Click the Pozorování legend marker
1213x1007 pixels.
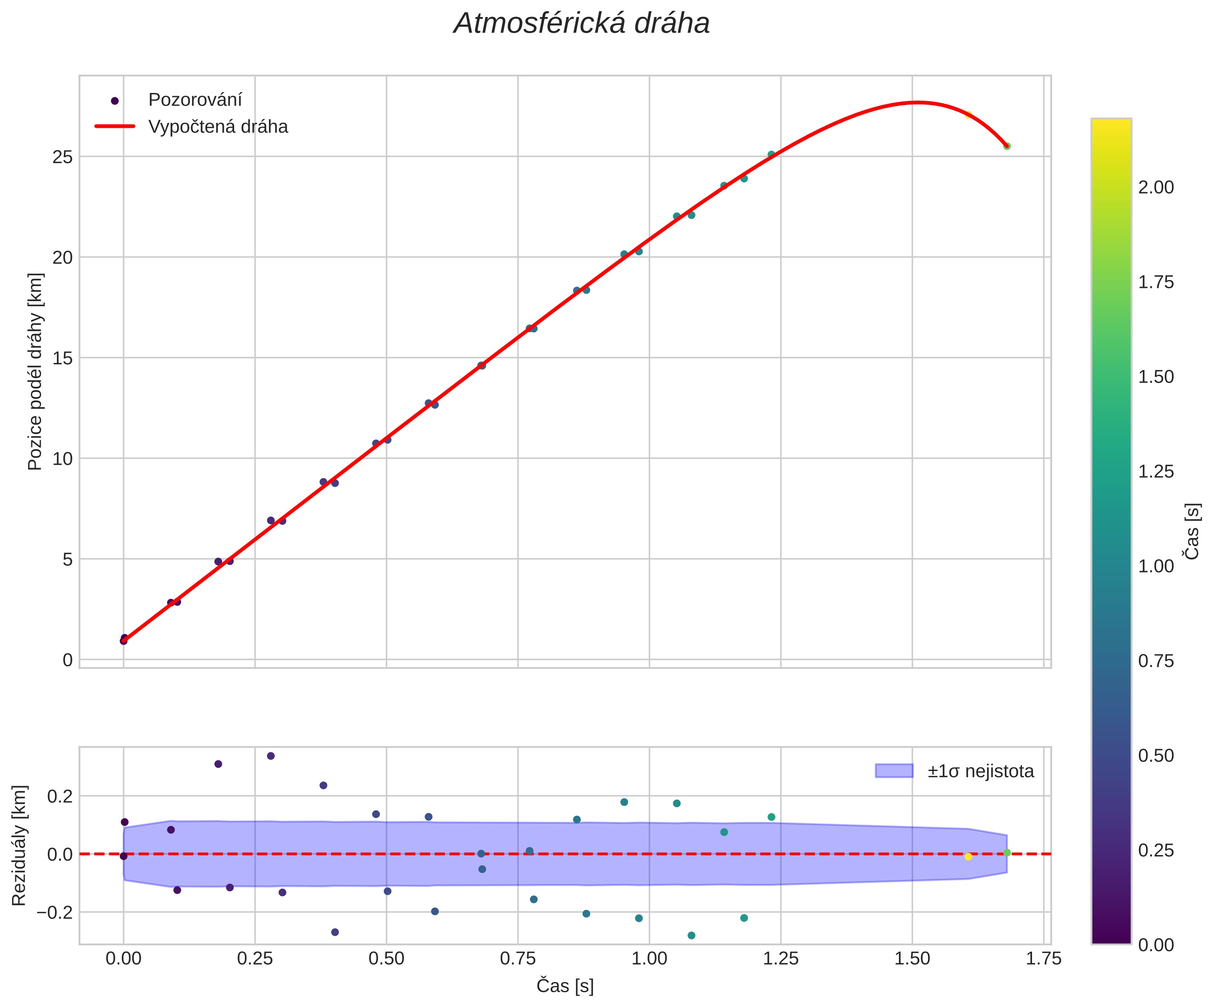pos(114,101)
